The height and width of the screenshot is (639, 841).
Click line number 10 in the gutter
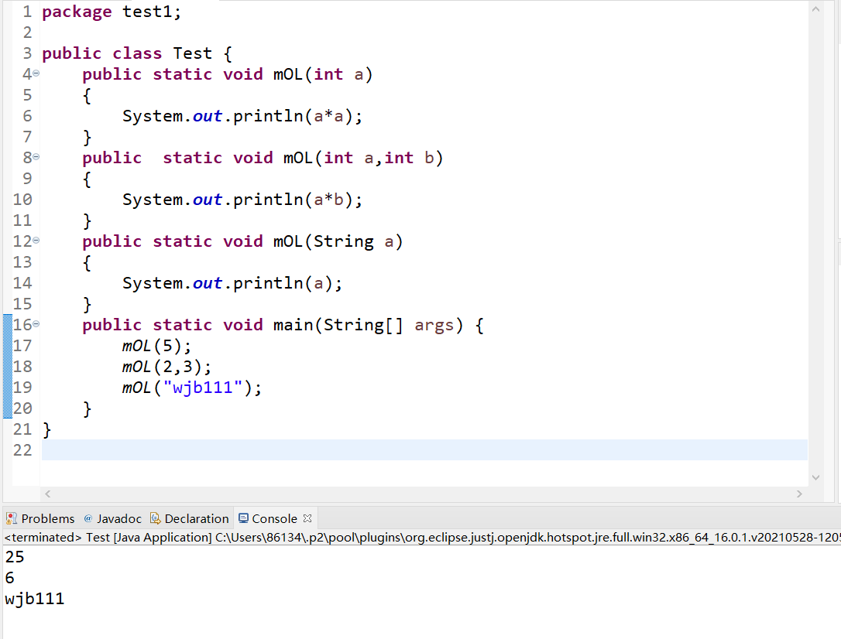22,200
